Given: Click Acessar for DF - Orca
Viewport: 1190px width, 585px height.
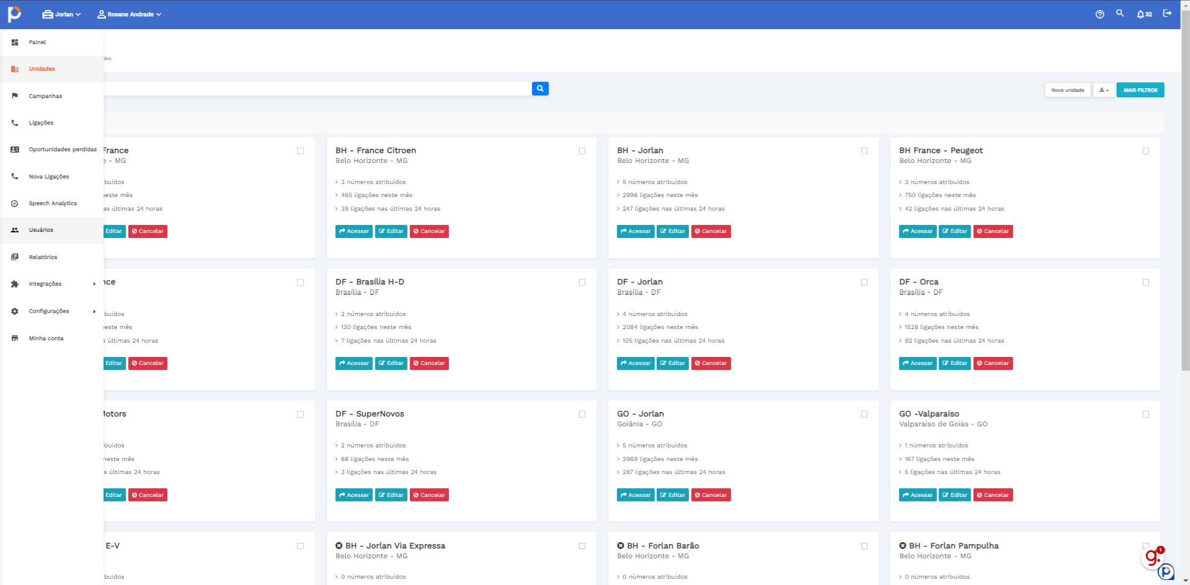Looking at the screenshot, I should click(x=918, y=363).
